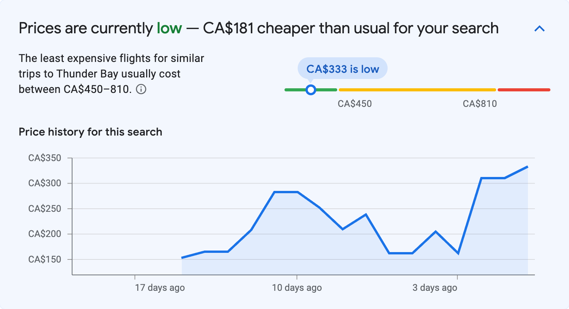The image size is (569, 309).
Task: Click the info icon next to the price range
Action: click(142, 89)
